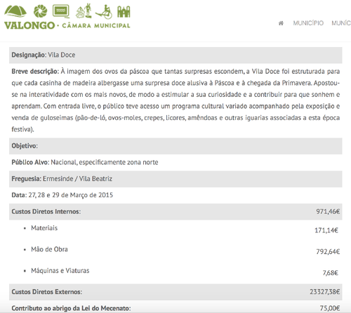351x313 pixels.
Task: Click the green toy figures logo icon
Action: click(84, 11)
